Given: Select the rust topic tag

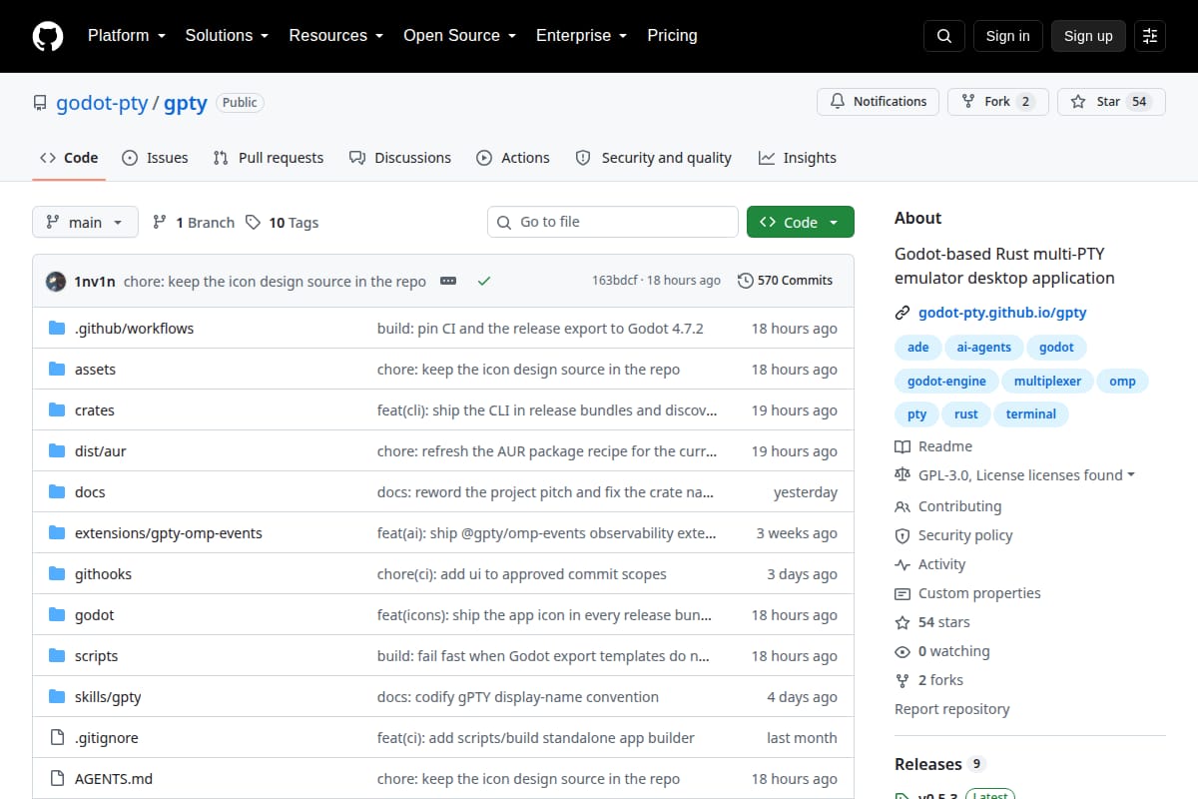Looking at the screenshot, I should click(965, 413).
